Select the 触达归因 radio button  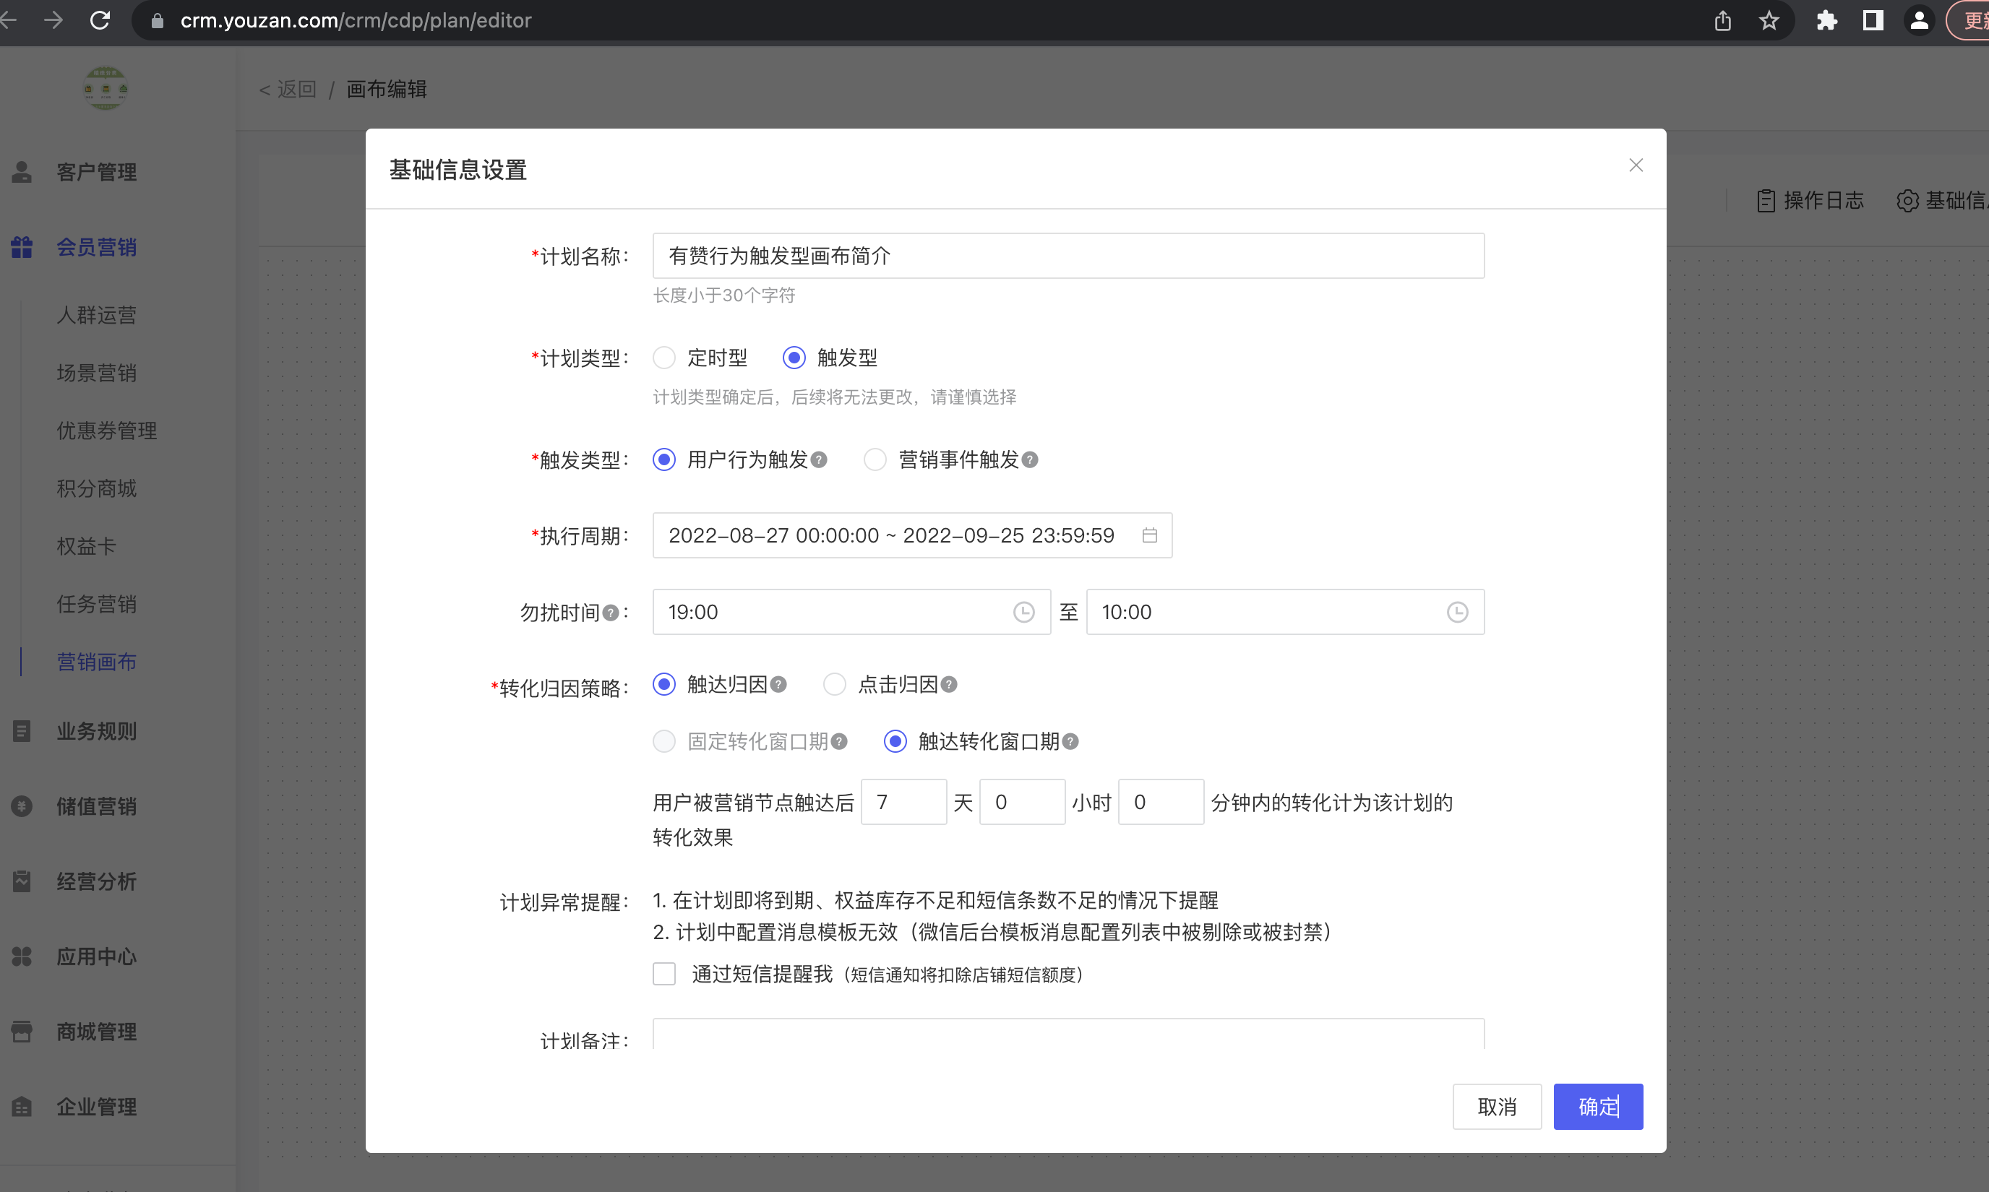(x=663, y=684)
